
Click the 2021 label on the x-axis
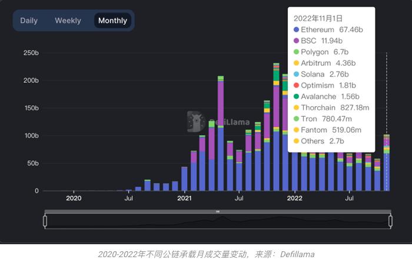[x=185, y=198]
